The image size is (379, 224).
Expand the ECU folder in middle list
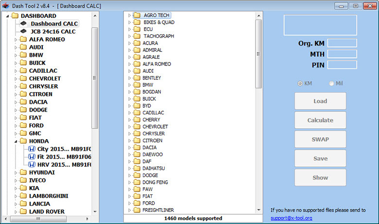[x=129, y=30]
